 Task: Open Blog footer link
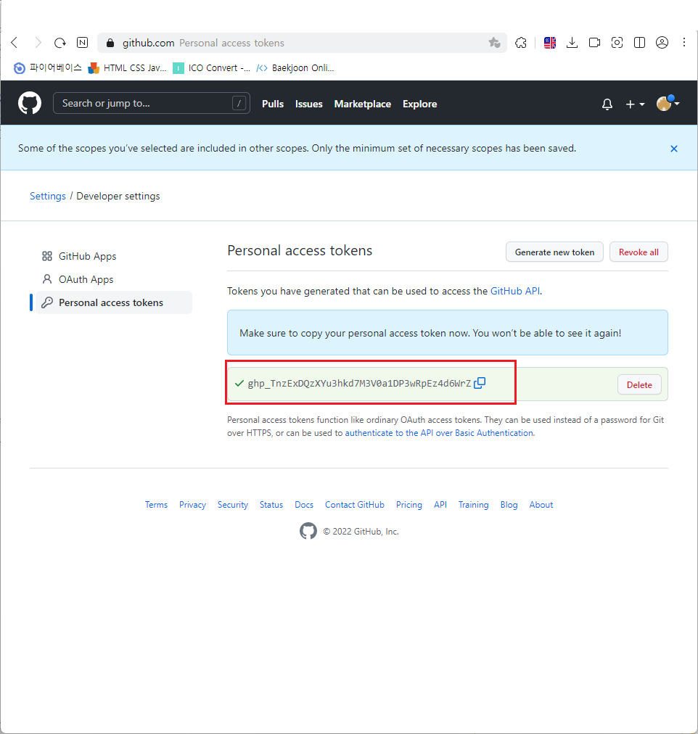pos(509,505)
